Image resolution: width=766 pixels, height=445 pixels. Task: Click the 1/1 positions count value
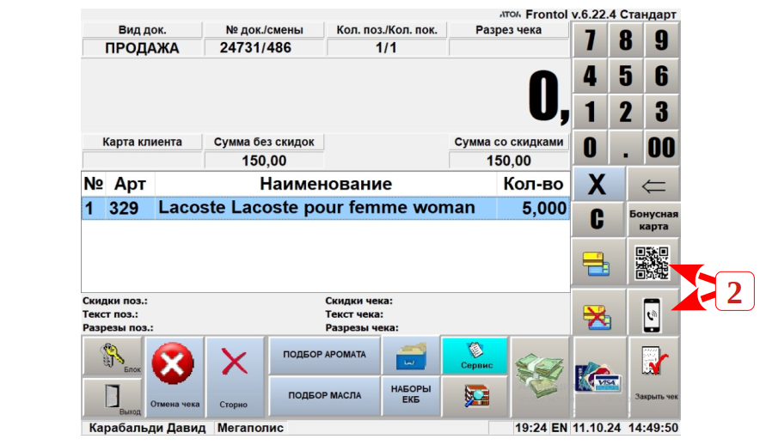(386, 48)
